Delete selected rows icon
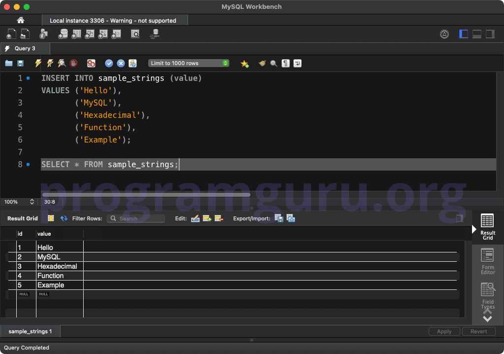Screen dimensions: 504x354 point(219,218)
